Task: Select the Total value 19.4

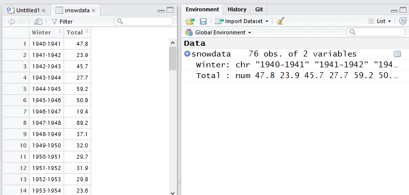Action: click(77, 111)
